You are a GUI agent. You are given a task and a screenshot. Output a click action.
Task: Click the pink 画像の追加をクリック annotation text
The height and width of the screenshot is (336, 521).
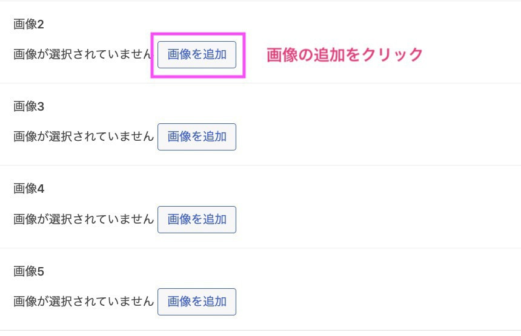(x=345, y=54)
